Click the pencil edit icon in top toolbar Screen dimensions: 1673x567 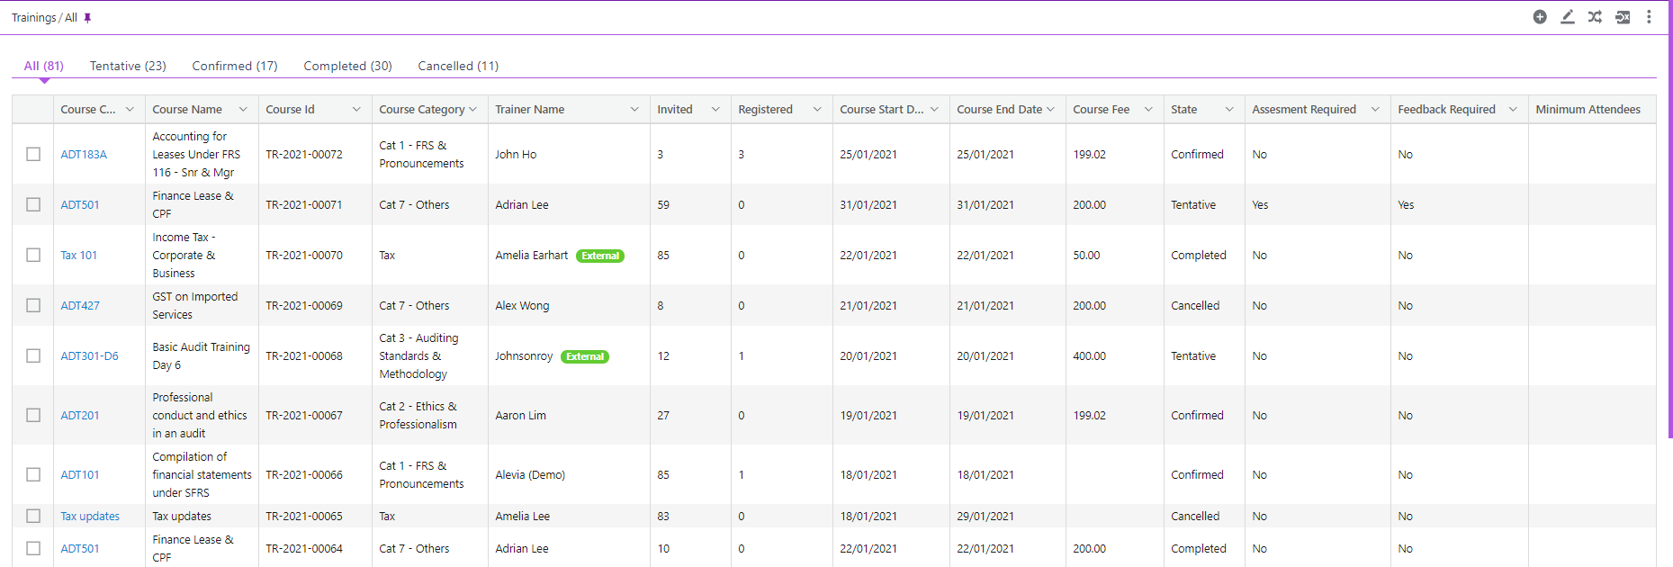point(1568,17)
